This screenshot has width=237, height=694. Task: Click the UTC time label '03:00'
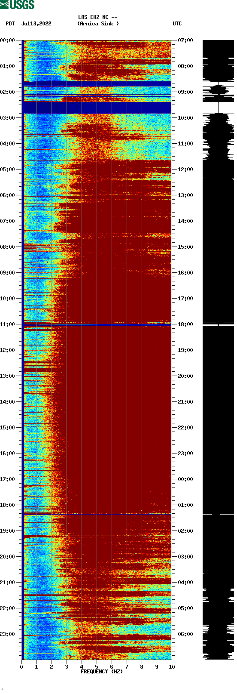click(185, 557)
